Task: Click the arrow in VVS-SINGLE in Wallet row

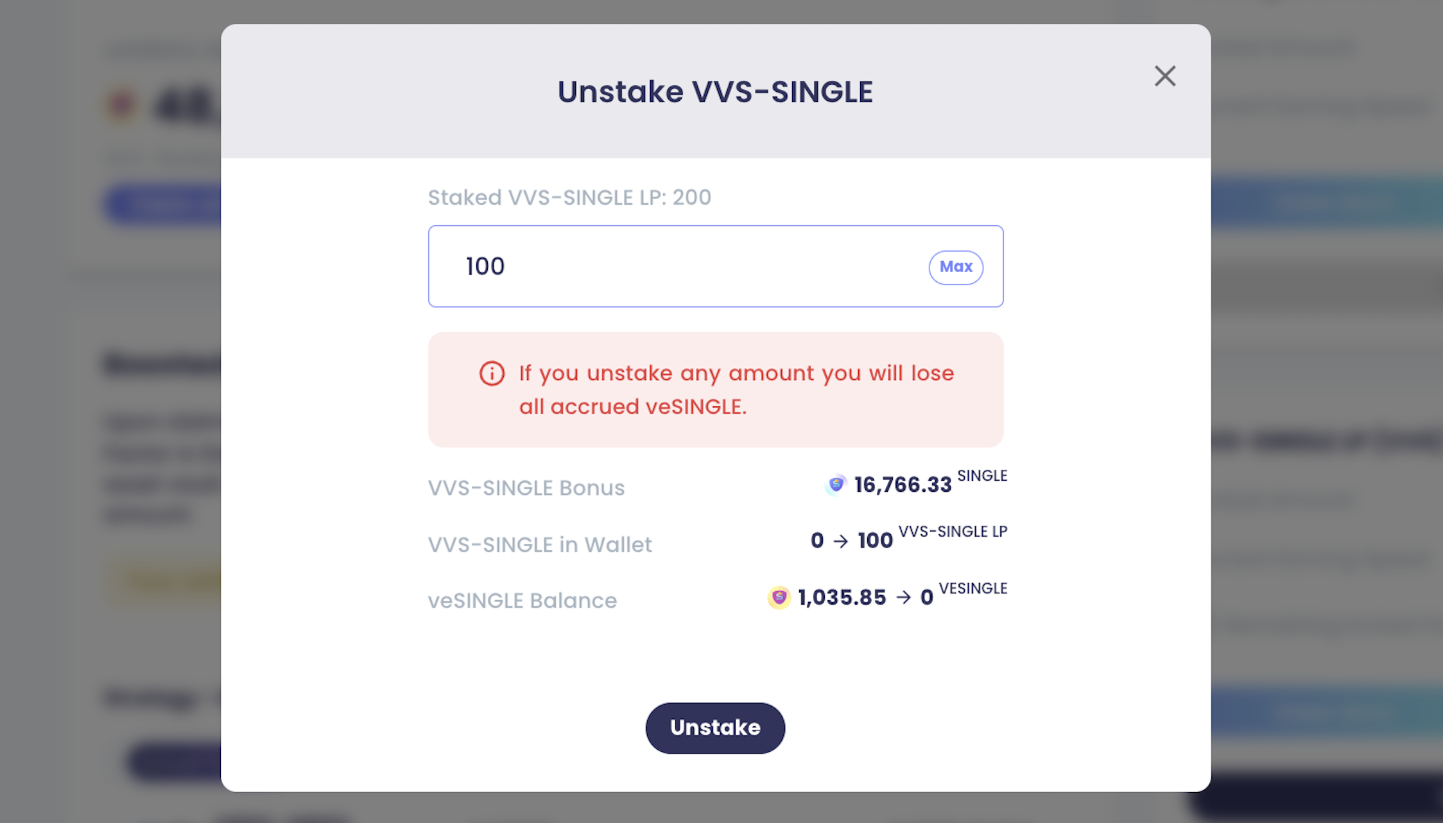Action: coord(840,541)
